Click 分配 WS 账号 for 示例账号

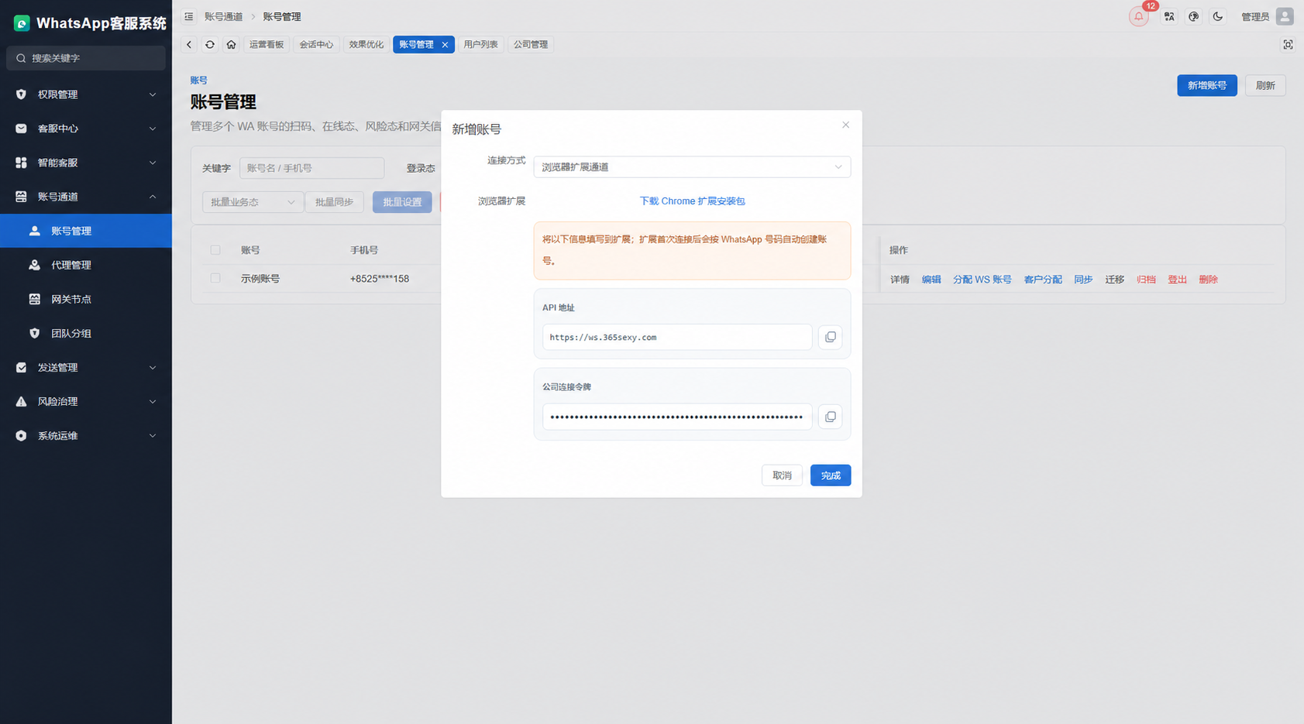click(982, 280)
